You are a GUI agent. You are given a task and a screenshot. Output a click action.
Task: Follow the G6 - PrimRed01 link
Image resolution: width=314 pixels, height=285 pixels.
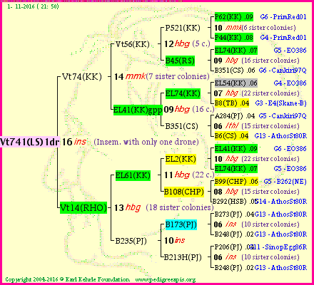coord(283,17)
